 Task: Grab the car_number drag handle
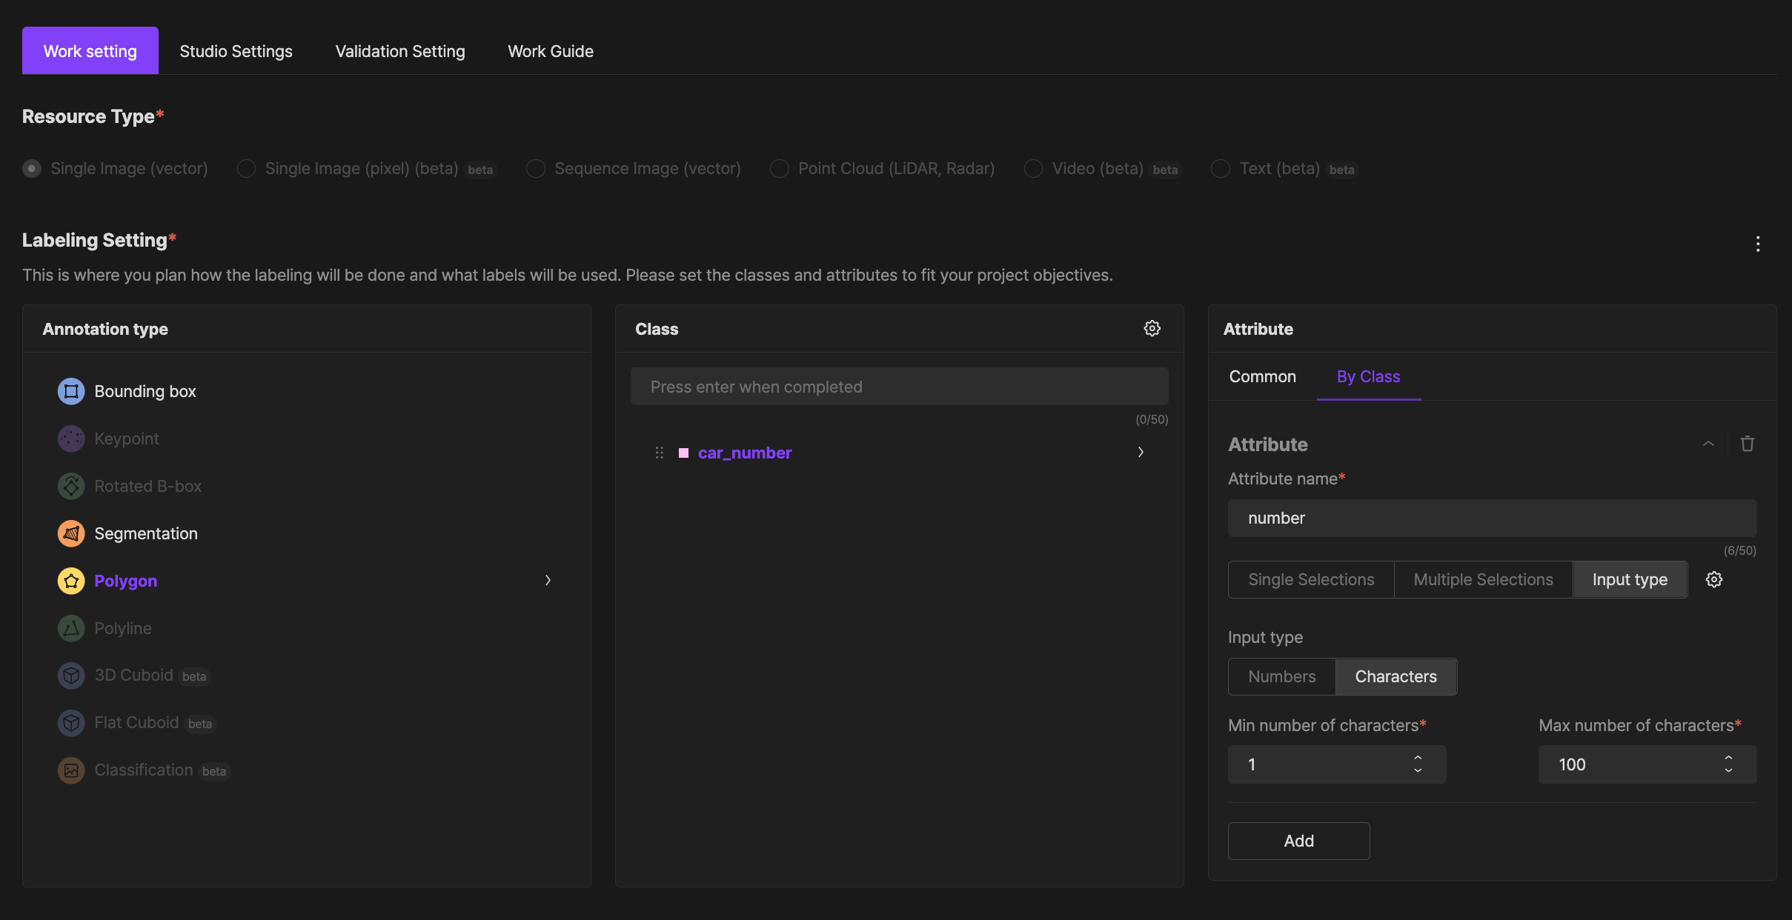pos(659,453)
